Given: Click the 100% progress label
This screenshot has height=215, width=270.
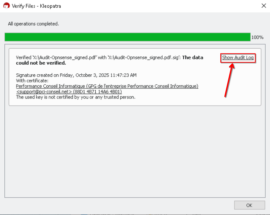Looking at the screenshot, I should click(257, 37).
